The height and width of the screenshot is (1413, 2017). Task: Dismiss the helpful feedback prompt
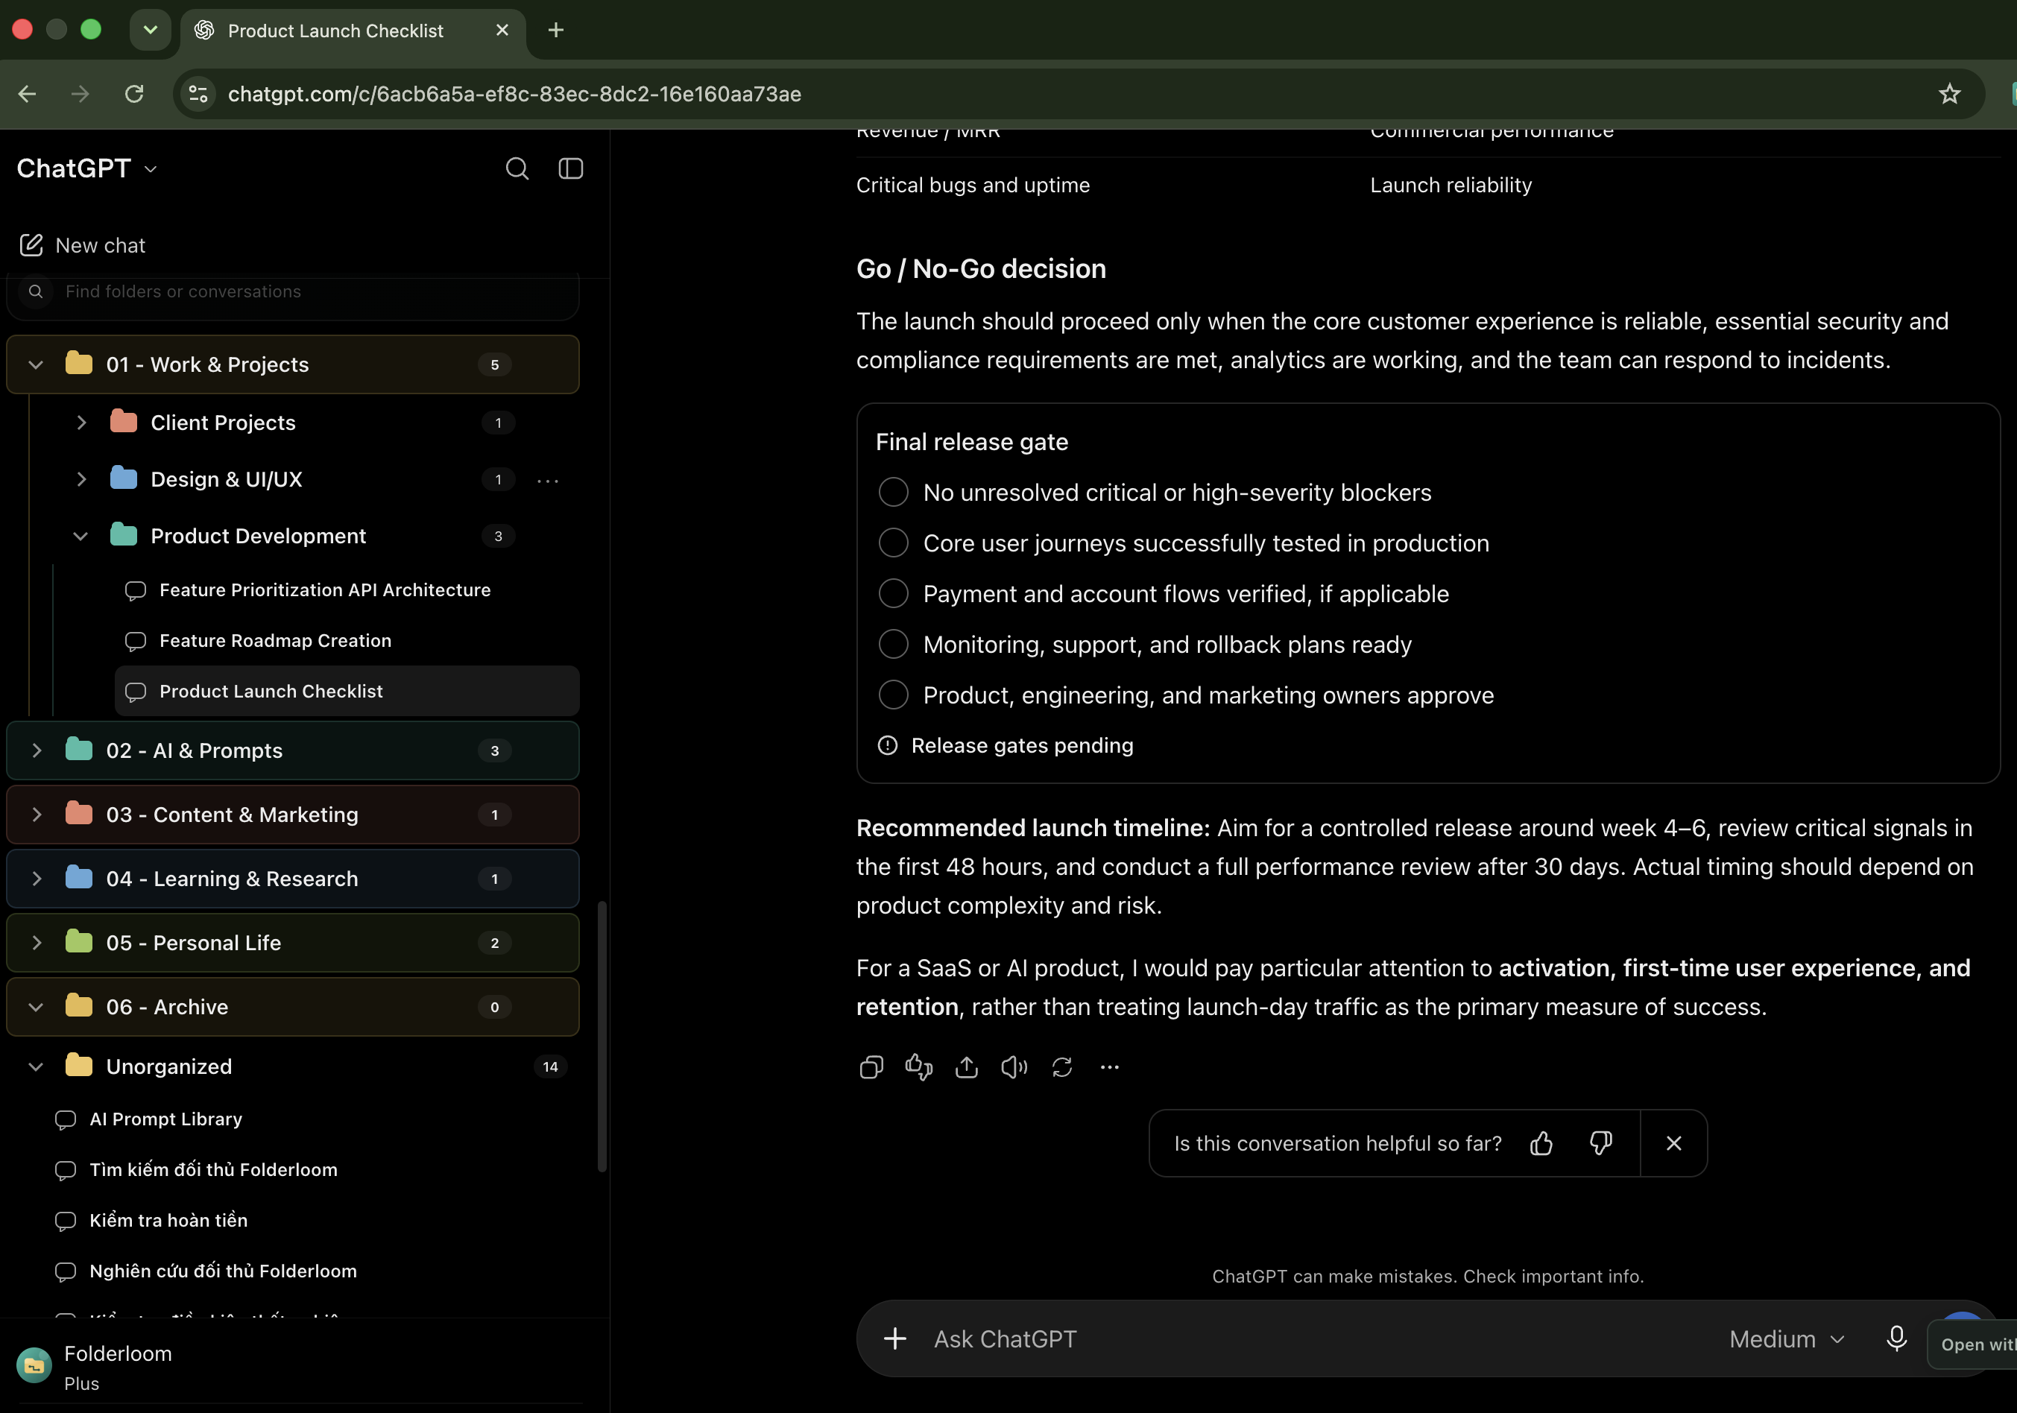tap(1673, 1143)
